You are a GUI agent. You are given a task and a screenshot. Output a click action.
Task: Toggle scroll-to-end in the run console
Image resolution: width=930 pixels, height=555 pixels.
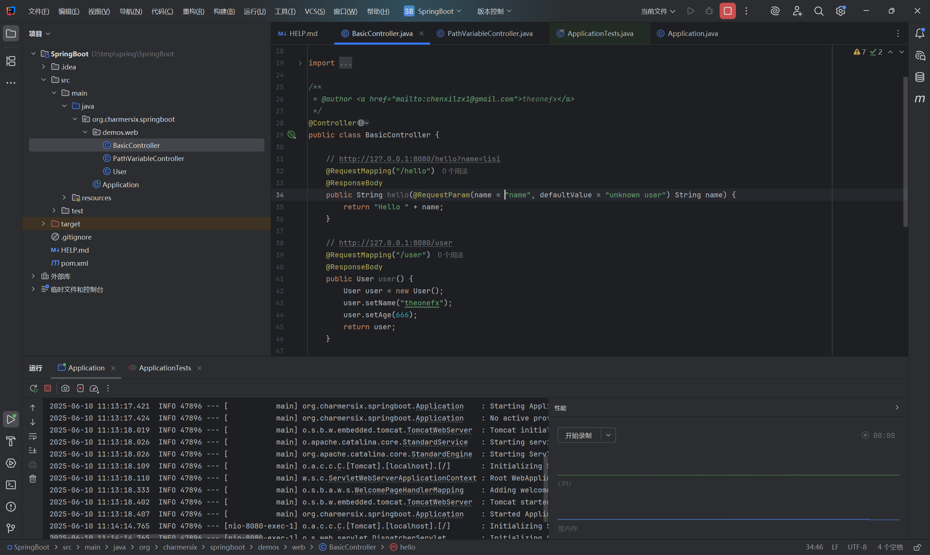[33, 450]
